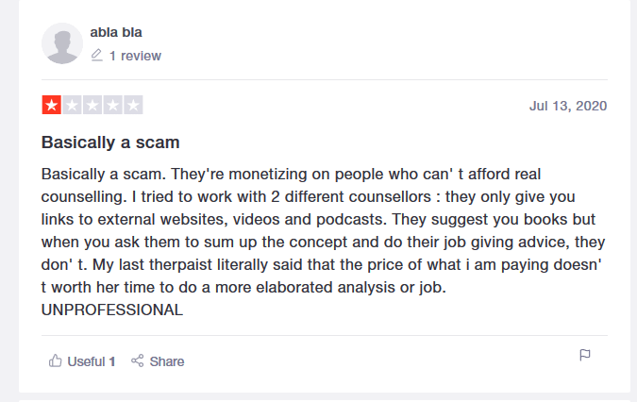Screen dimensions: 637x402
Task: Click the fourth gray rating star
Action: tap(113, 105)
